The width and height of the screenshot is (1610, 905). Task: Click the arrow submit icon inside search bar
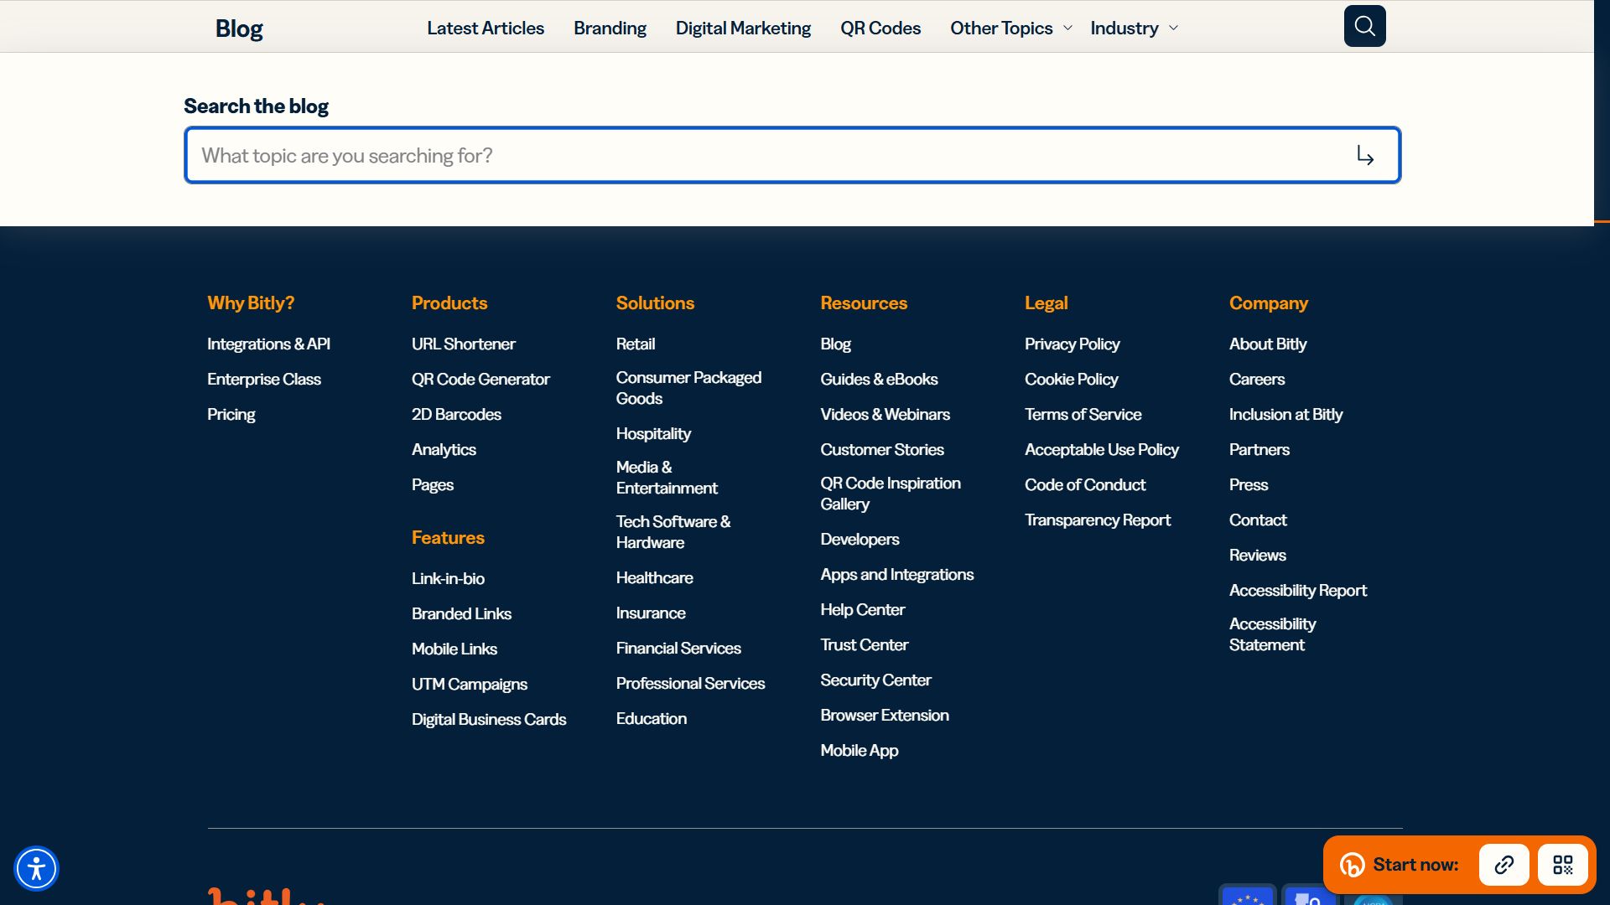(x=1365, y=155)
